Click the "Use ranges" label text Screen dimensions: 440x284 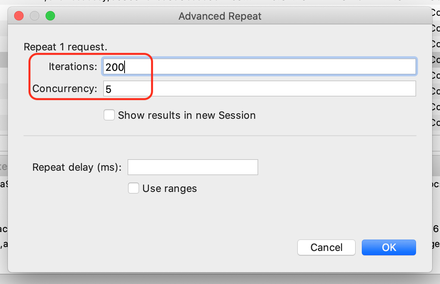[169, 188]
